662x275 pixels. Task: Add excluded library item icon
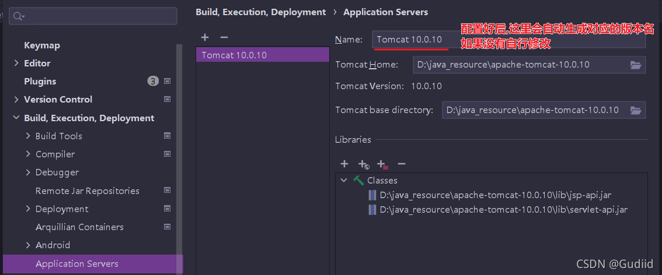(382, 164)
